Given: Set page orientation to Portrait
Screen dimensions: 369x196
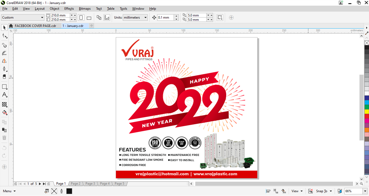Looking at the screenshot, I should pyautogui.click(x=81, y=18).
